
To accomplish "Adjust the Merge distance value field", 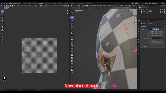I will 157,42.
